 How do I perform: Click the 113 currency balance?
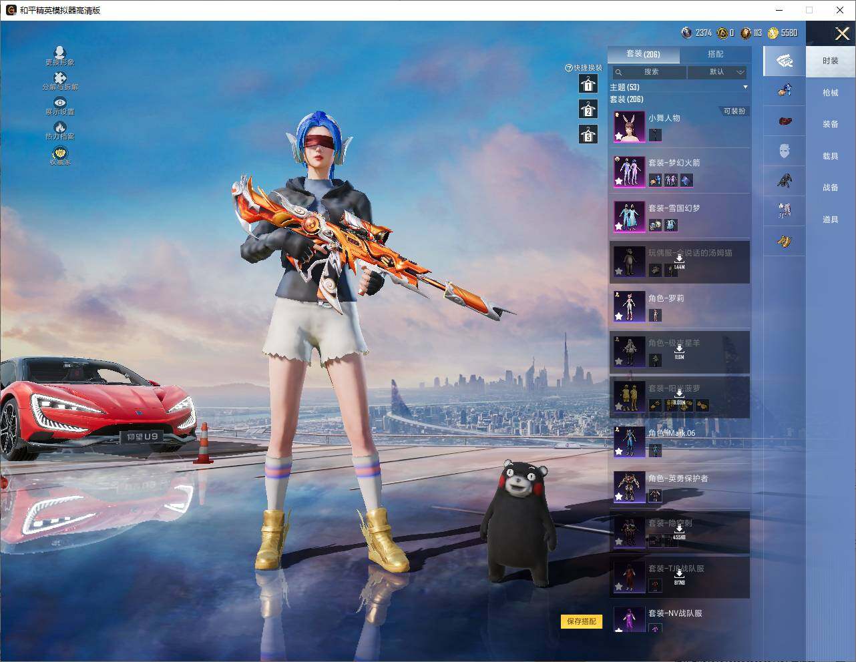[x=751, y=33]
